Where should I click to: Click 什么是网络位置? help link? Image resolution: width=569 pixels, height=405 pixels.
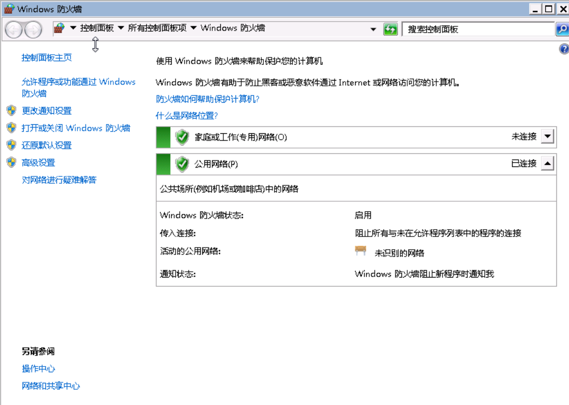point(187,116)
